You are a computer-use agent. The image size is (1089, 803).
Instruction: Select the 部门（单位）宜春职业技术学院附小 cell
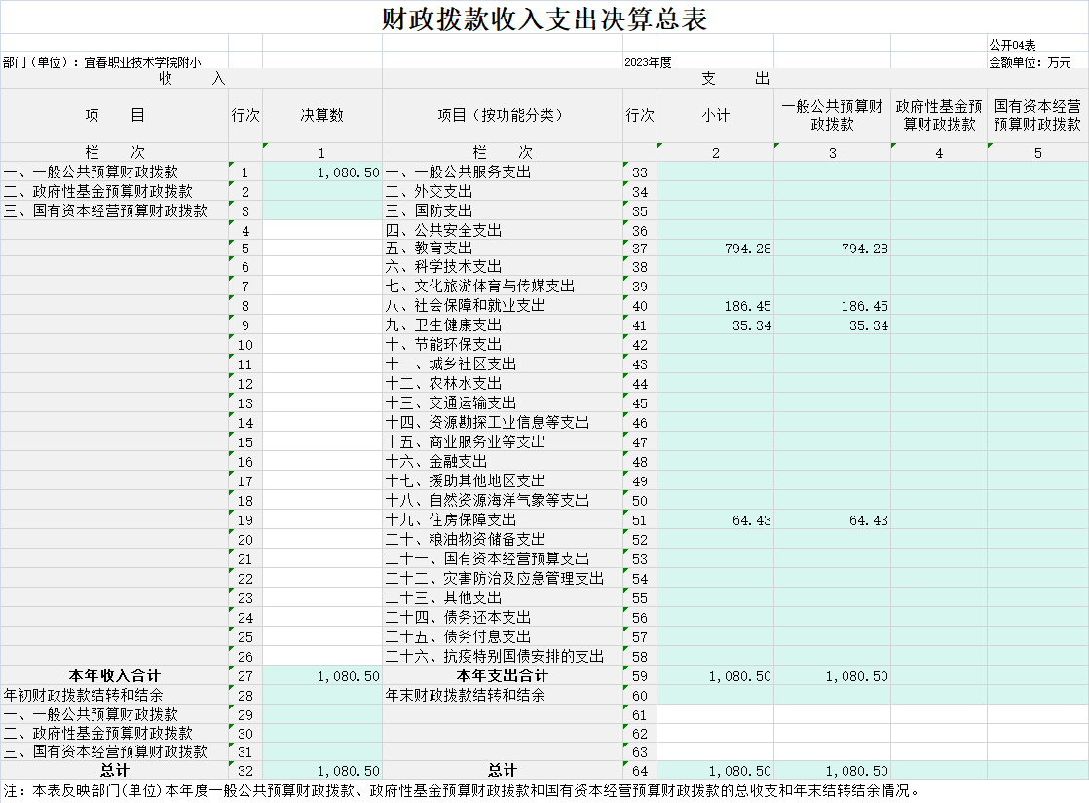pos(102,61)
